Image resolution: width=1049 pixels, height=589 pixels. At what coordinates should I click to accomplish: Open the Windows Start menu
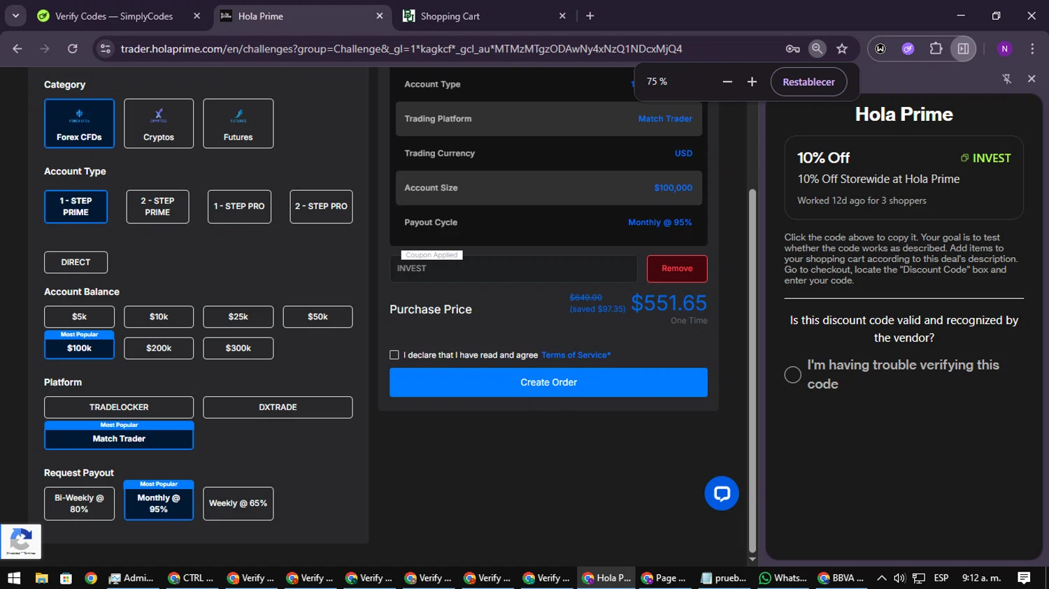pos(14,578)
